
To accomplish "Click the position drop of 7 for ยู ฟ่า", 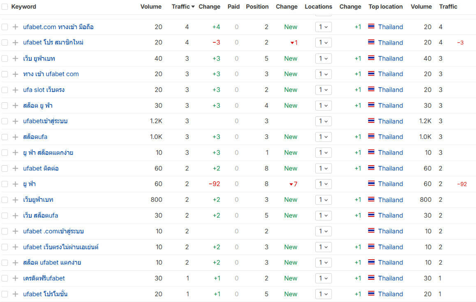I will (293, 184).
